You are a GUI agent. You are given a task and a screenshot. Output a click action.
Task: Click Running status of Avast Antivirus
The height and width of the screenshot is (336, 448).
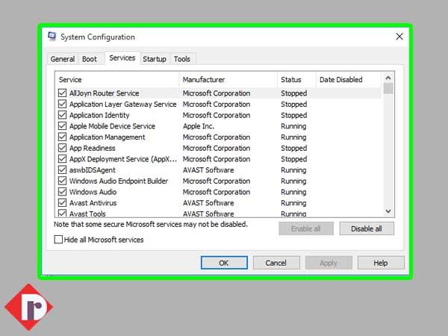tap(293, 203)
